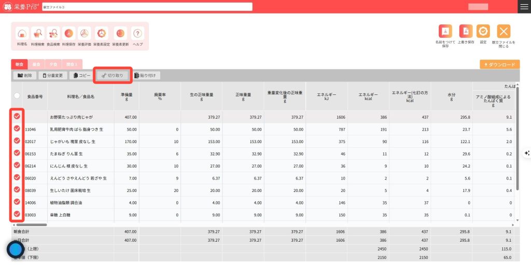Switch to the 夕食 tab

click(53, 64)
